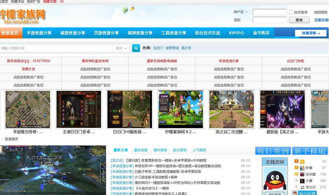This screenshot has height=195, width=329.
Task: Click ad link 最新在线电影电视剧
Action: tap(162, 61)
